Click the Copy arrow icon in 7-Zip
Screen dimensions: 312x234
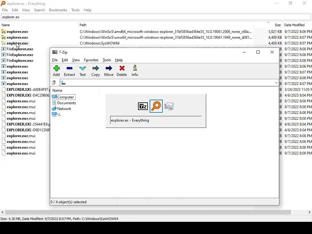[x=96, y=68]
